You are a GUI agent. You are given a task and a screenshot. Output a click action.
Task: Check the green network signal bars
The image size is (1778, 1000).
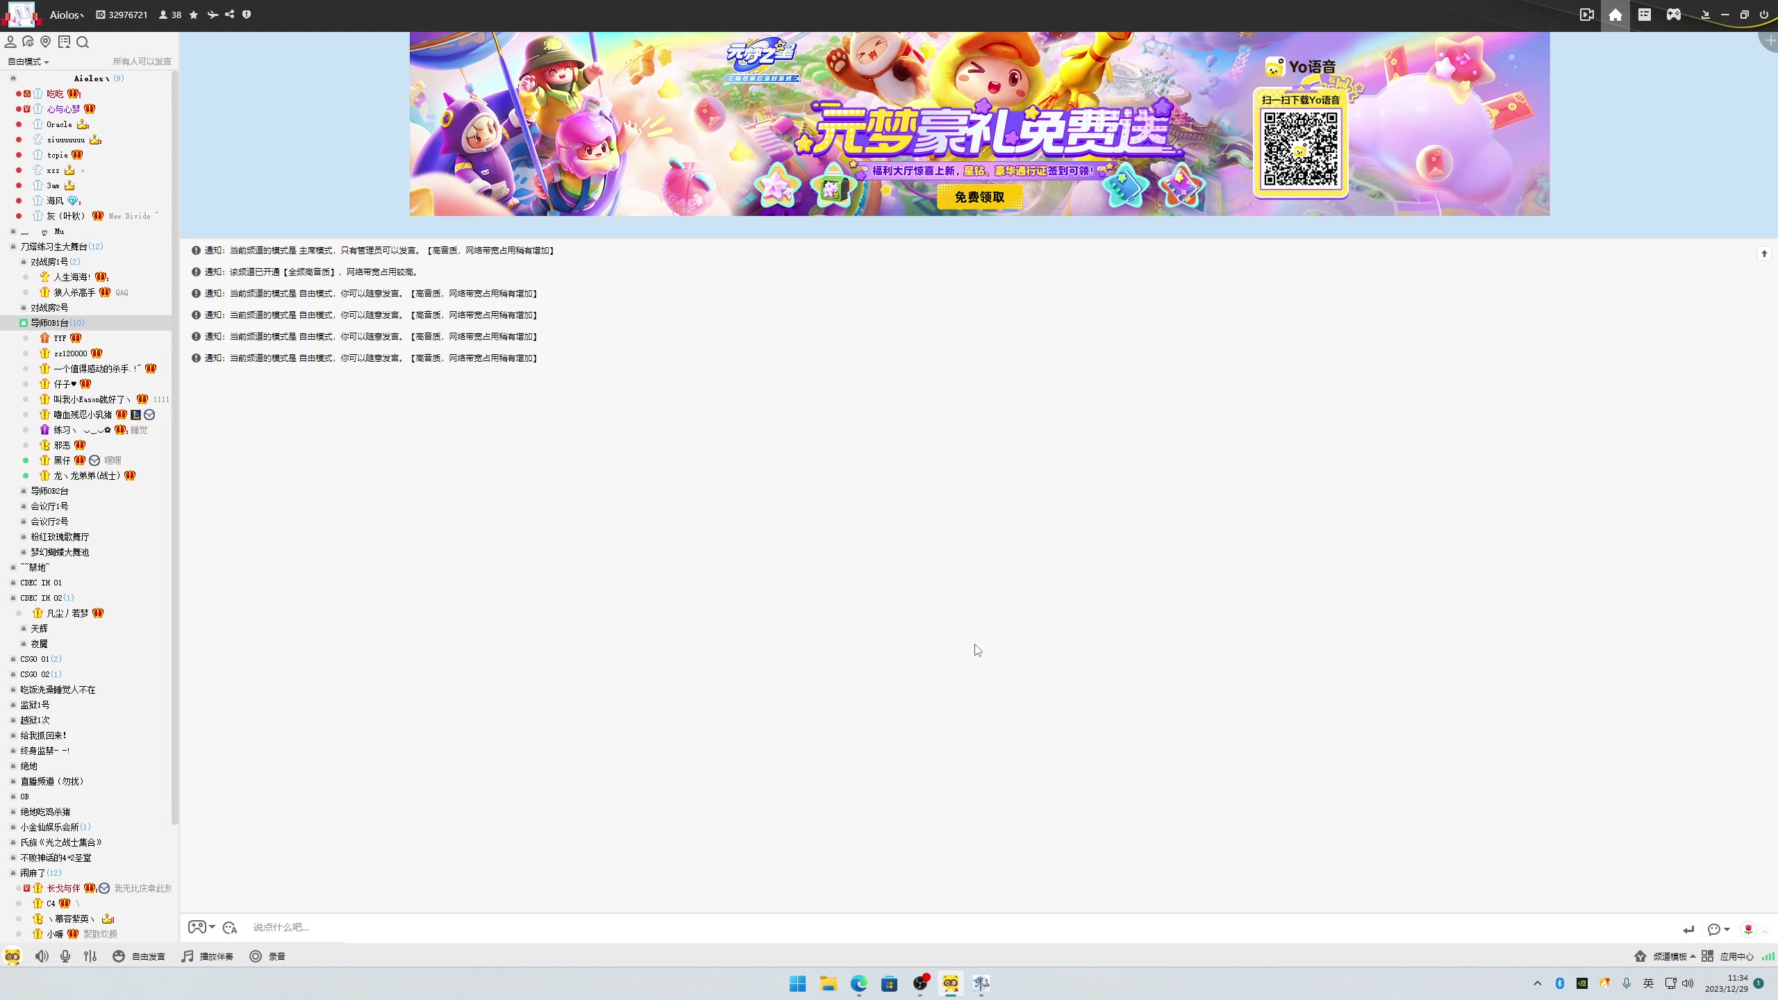click(1768, 956)
